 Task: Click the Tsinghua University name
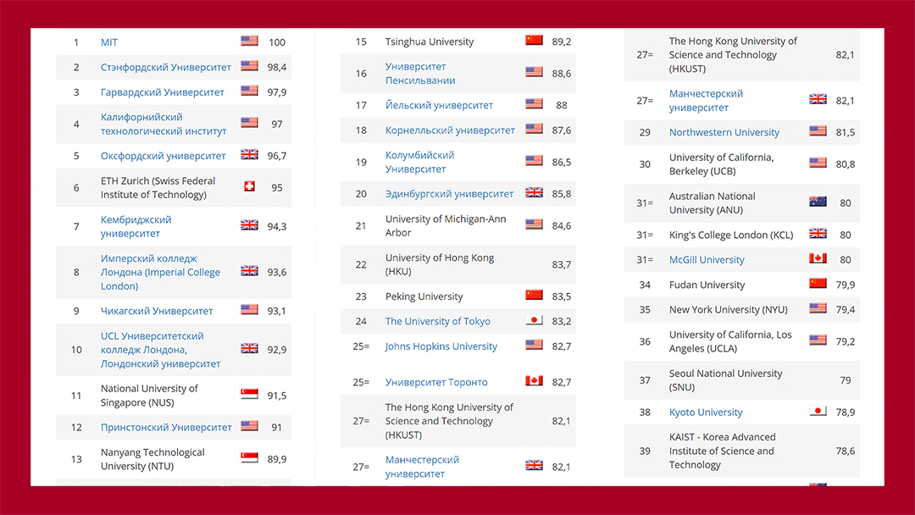430,42
